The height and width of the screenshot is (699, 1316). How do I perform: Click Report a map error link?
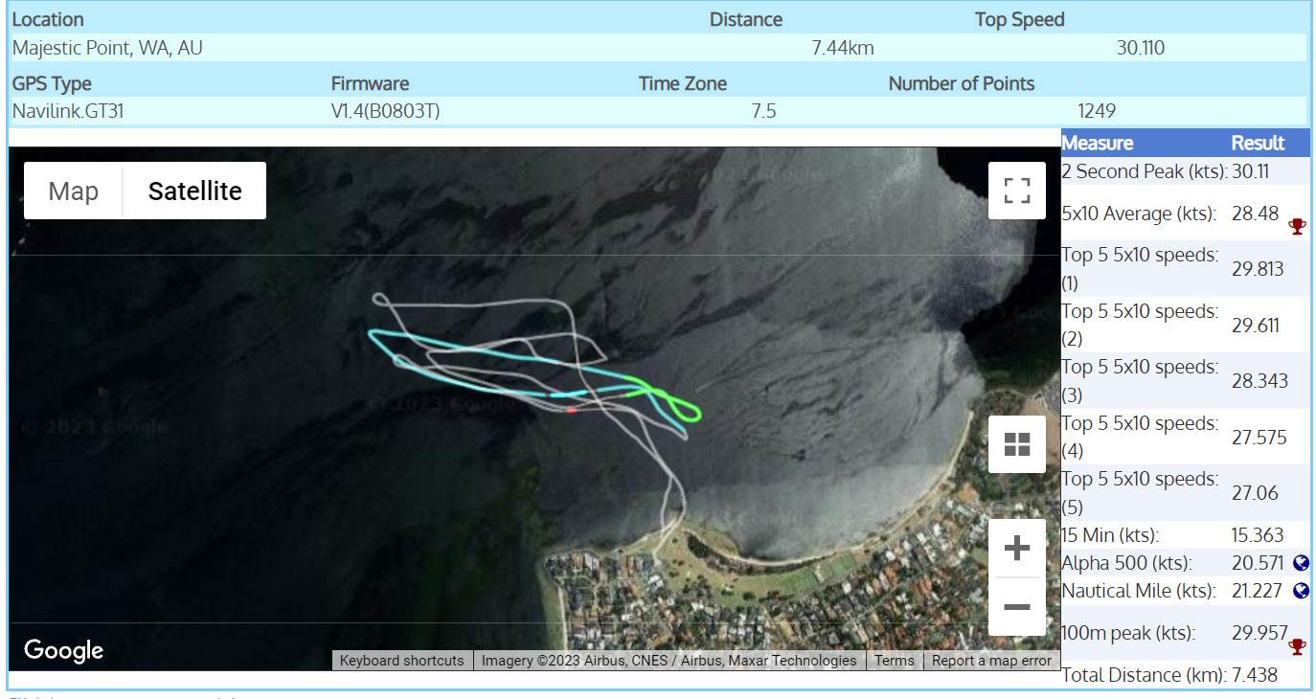(990, 661)
